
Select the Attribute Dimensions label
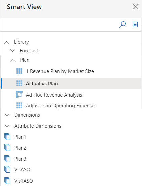pos(38,126)
